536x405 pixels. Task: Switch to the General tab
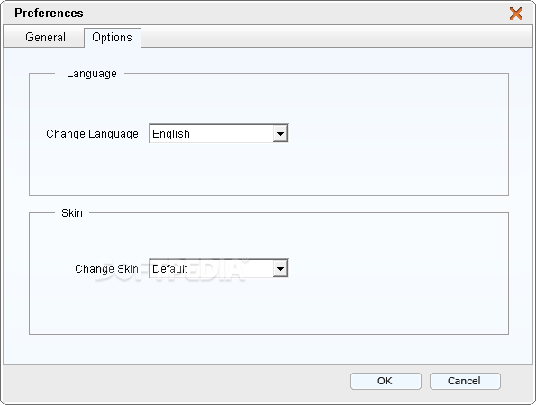click(45, 37)
